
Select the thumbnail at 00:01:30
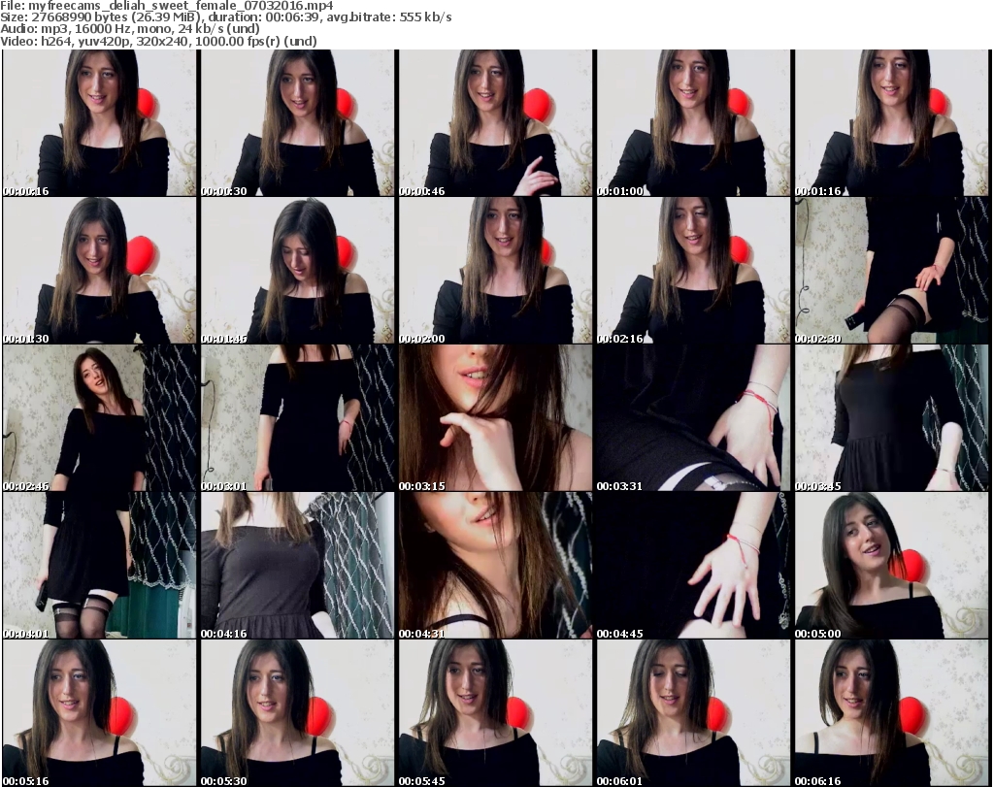[x=99, y=271]
